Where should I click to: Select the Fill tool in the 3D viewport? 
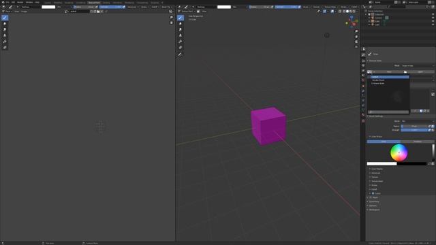pyautogui.click(x=181, y=42)
